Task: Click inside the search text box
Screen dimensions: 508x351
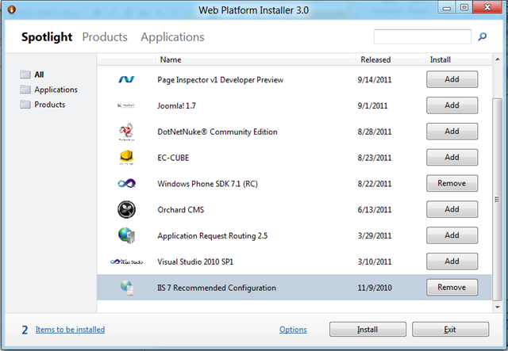Action: coord(422,36)
